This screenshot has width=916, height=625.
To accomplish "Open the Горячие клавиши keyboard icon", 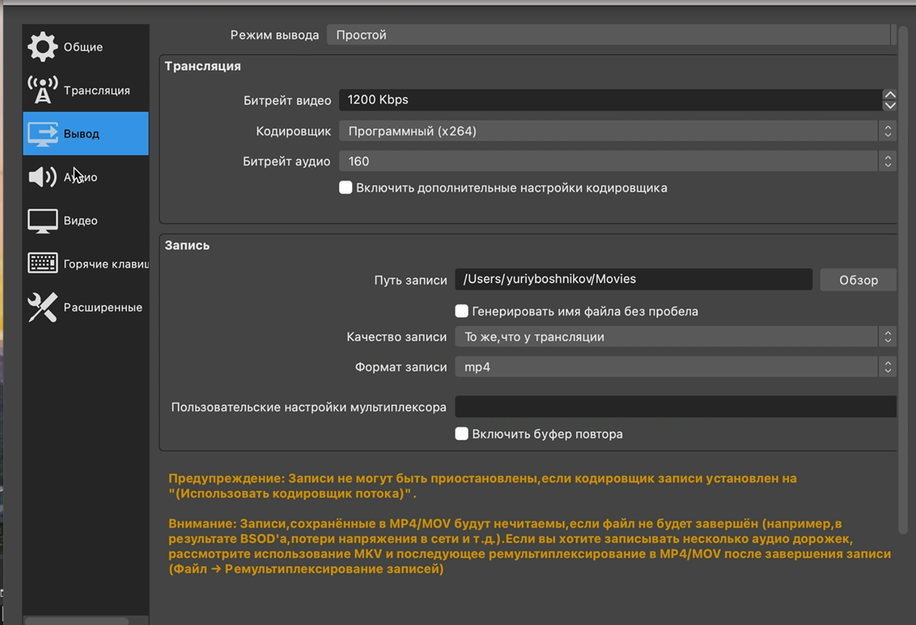I will coord(43,264).
